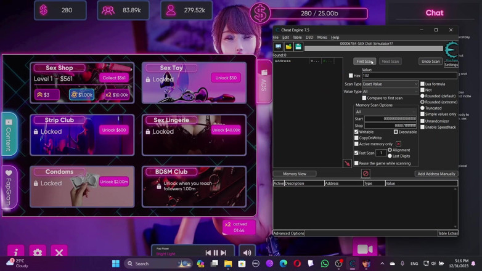Screen dimensions: 482x271
Task: Select Rounded (extreme) radio option
Action: [422, 102]
